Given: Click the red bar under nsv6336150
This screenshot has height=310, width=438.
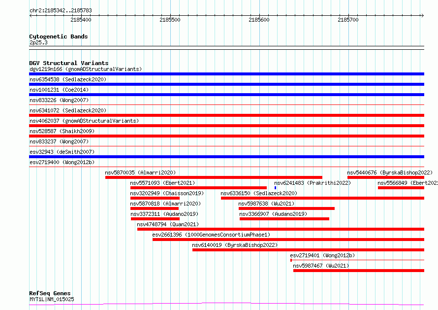Looking at the screenshot, I should [x=323, y=198].
